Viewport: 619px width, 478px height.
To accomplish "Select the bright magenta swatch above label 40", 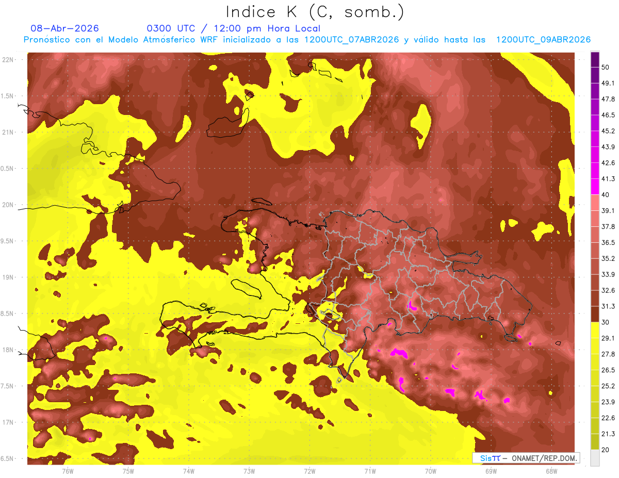I will [595, 186].
